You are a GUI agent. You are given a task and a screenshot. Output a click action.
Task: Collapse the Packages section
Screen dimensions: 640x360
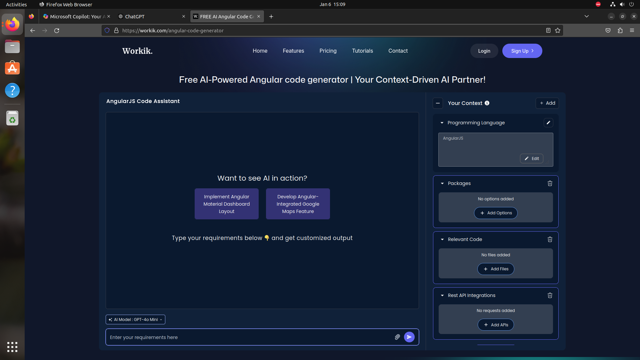[x=442, y=183]
